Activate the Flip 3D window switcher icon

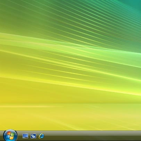(33, 136)
